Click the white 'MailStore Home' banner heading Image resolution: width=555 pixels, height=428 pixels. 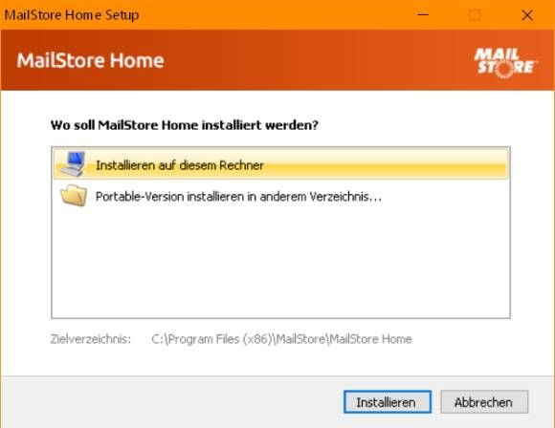pyautogui.click(x=90, y=60)
